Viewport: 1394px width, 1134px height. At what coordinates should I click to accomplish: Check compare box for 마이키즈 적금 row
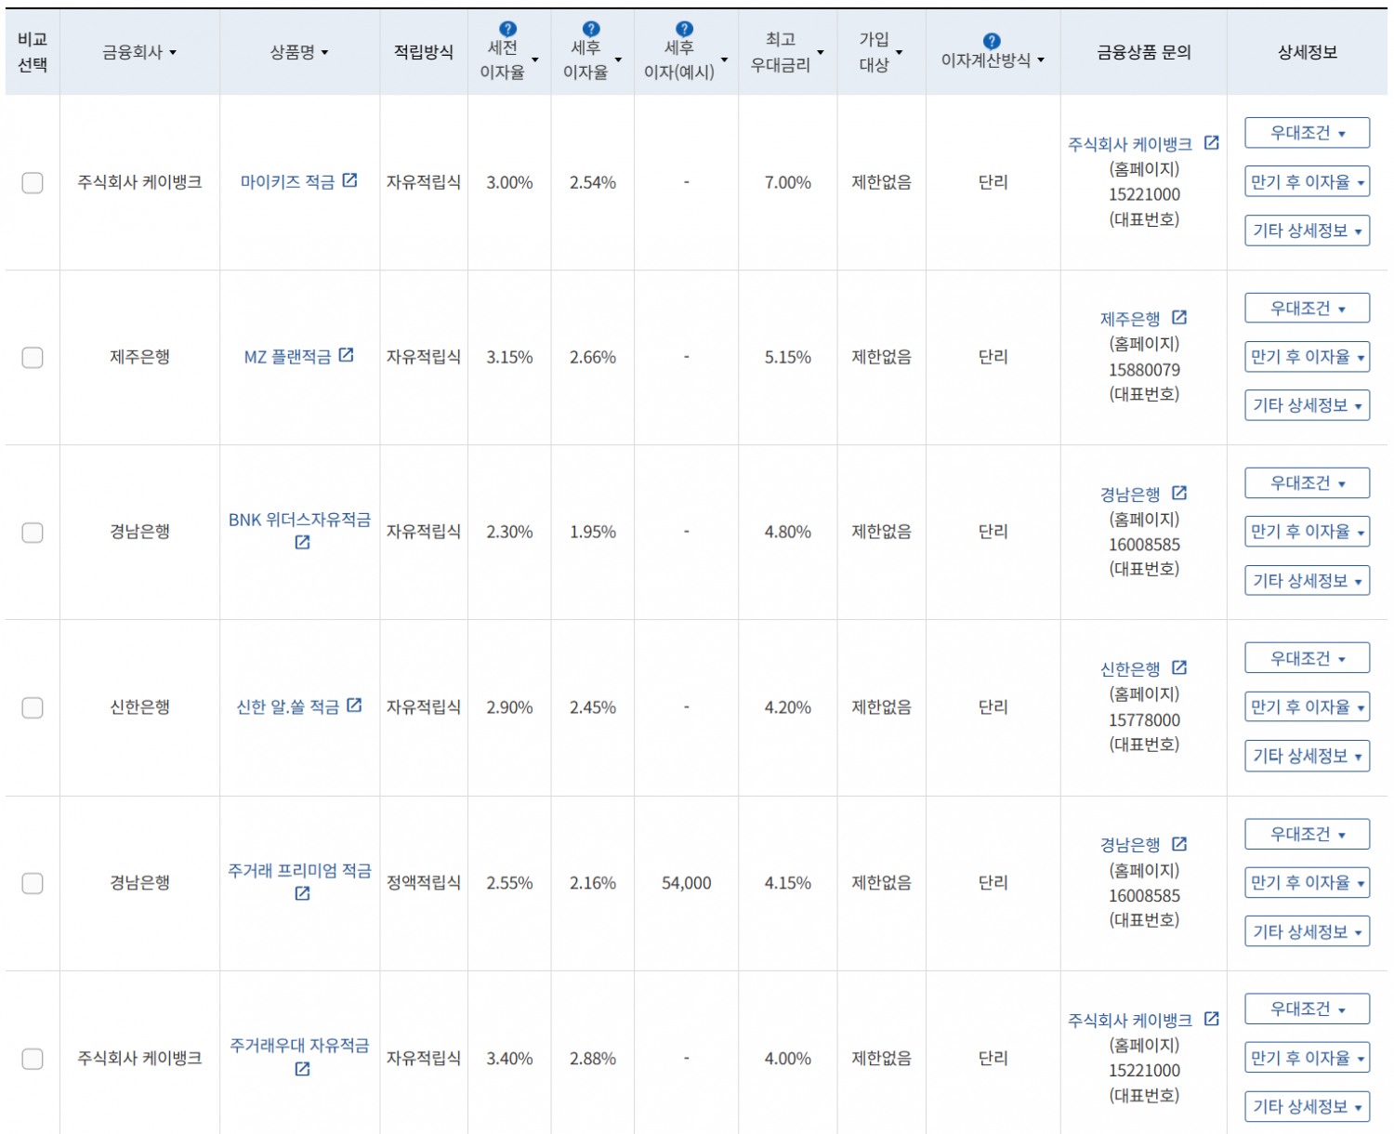[x=33, y=183]
